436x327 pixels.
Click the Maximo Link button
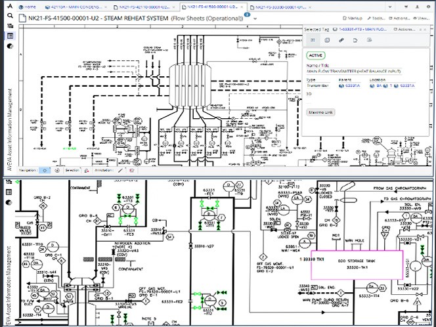tap(321, 112)
